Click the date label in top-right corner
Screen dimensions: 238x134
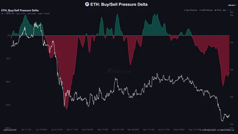pyautogui.click(x=232, y=5)
